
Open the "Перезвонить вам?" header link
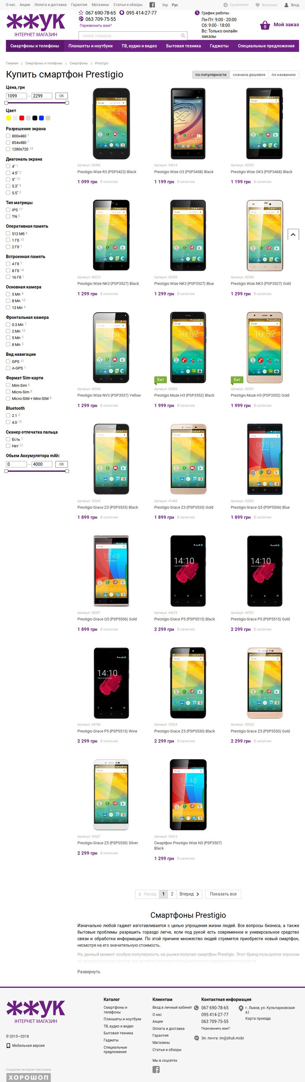point(96,26)
